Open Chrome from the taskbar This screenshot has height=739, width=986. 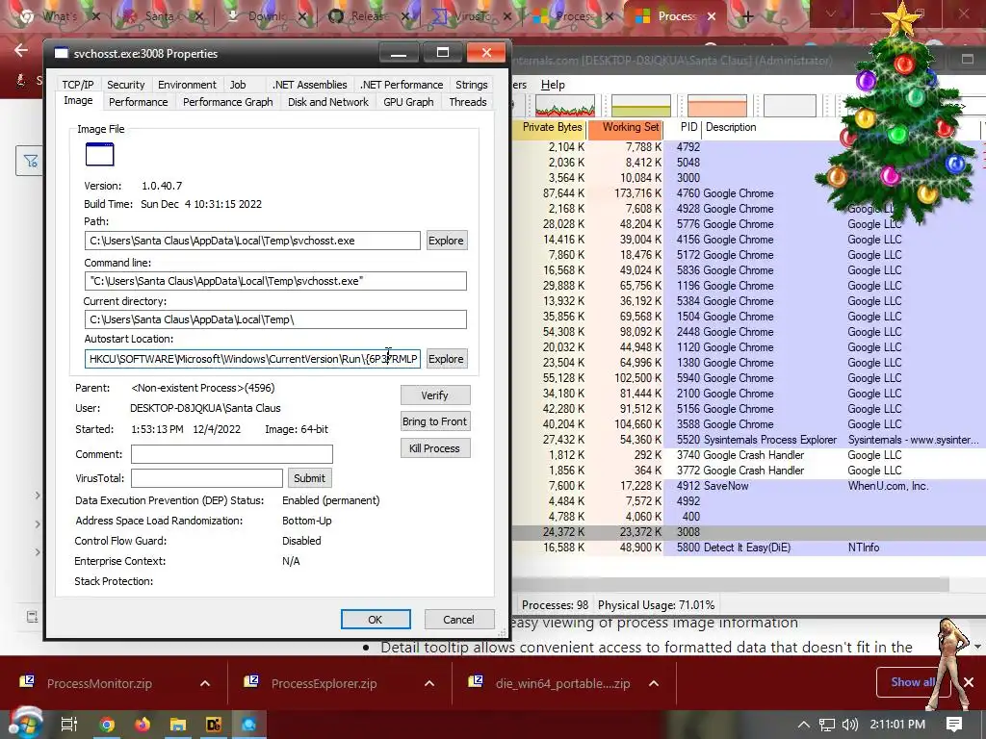[107, 725]
